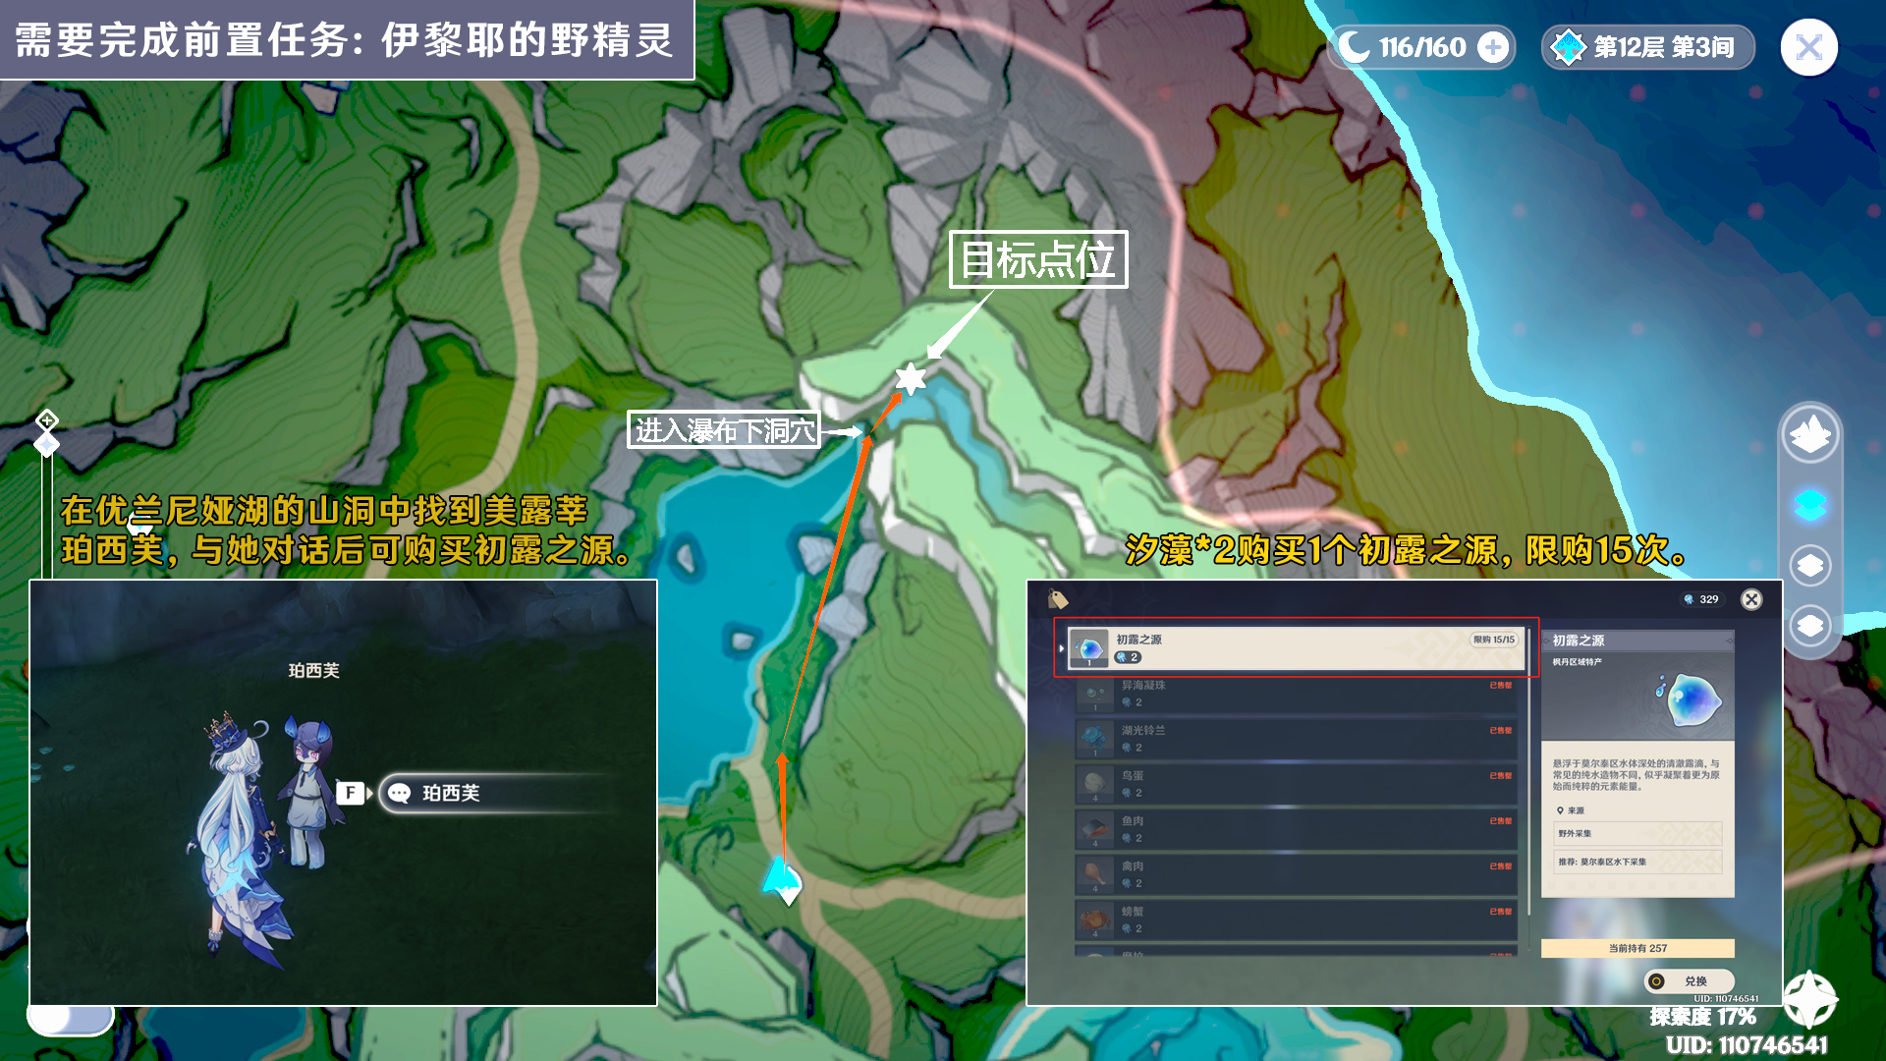Click the 探索度 17% exploration label
1886x1061 pixels.
[x=1702, y=1017]
